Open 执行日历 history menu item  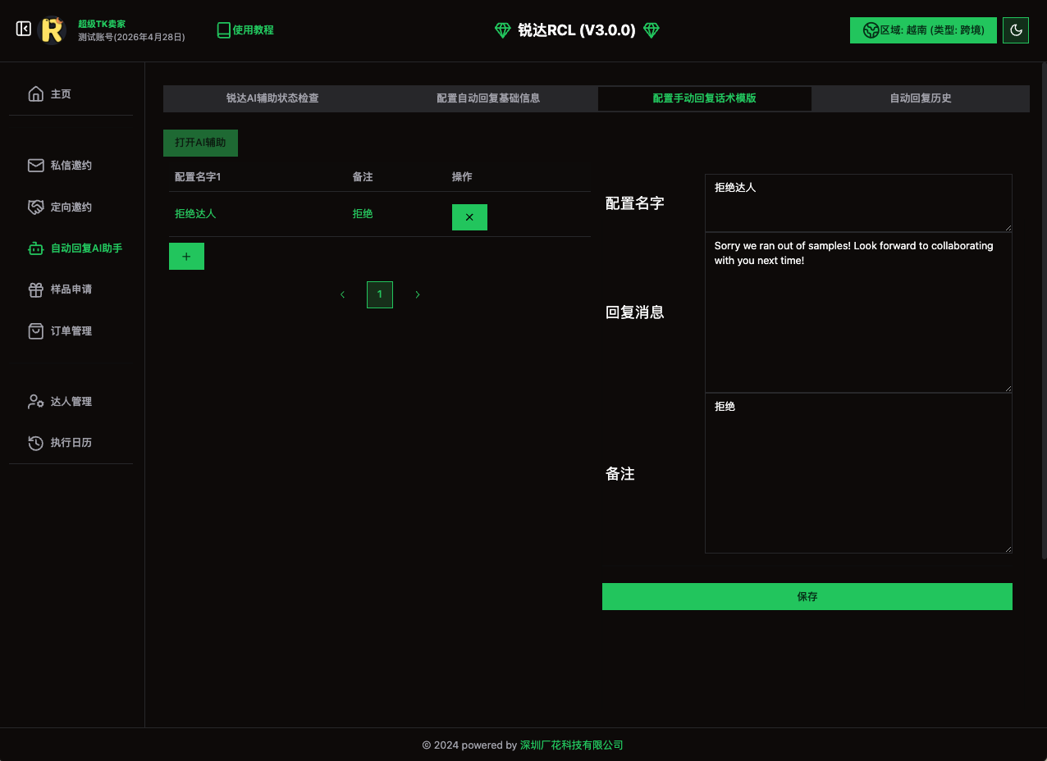[71, 443]
